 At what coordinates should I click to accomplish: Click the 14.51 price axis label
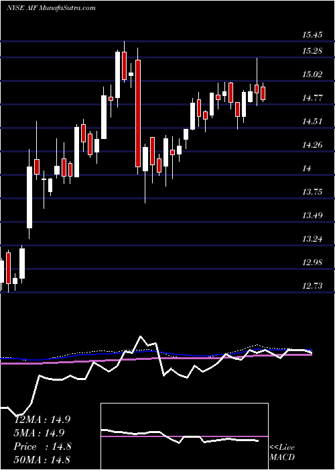(312, 122)
